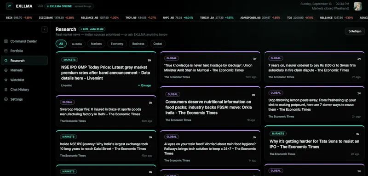
Task: Click the v1.05 version label
Action: click(x=40, y=6)
